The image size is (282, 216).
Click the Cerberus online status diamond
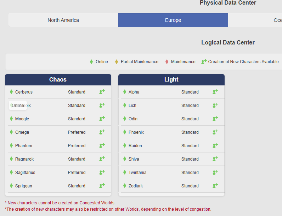11,92
